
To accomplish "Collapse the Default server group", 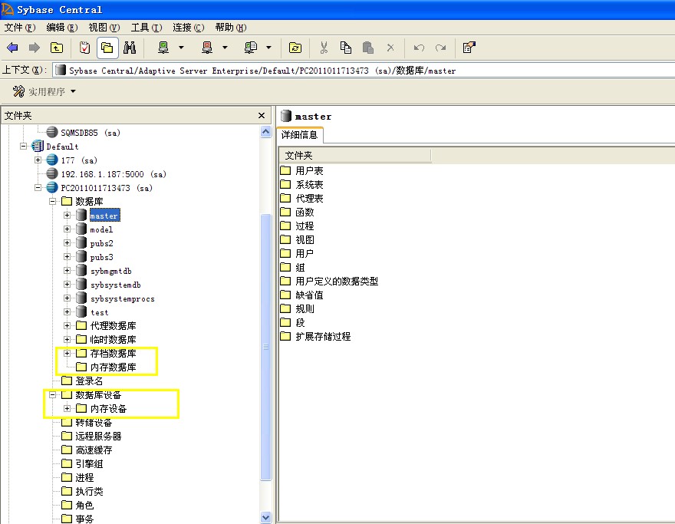I will [23, 147].
